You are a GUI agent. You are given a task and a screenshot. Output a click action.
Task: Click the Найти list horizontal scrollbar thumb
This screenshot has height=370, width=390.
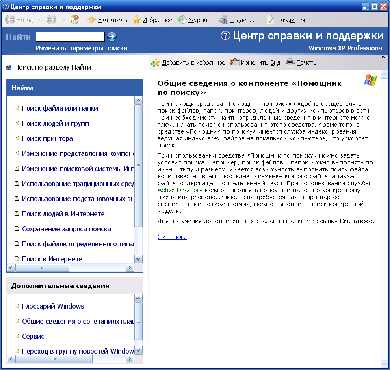click(x=43, y=268)
